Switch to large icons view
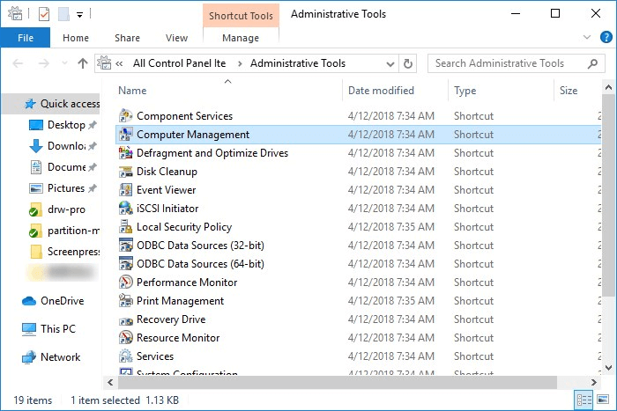Screen dimensions: 617x411 coord(603,400)
